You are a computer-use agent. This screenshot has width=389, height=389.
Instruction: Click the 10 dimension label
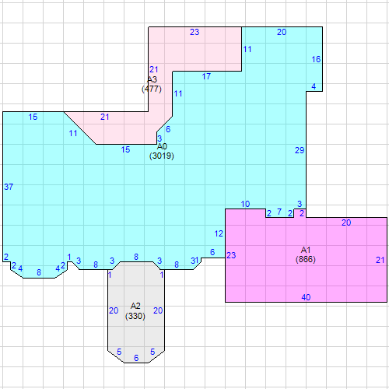coord(245,204)
